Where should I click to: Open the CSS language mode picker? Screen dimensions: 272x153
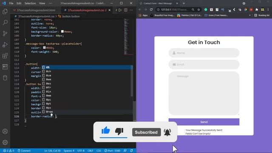99,150
